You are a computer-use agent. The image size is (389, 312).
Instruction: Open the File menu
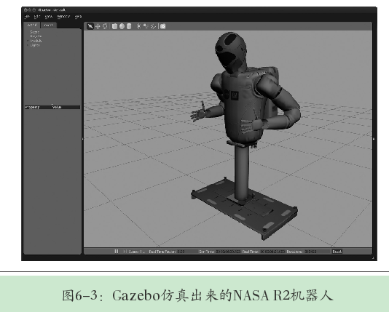(27, 17)
